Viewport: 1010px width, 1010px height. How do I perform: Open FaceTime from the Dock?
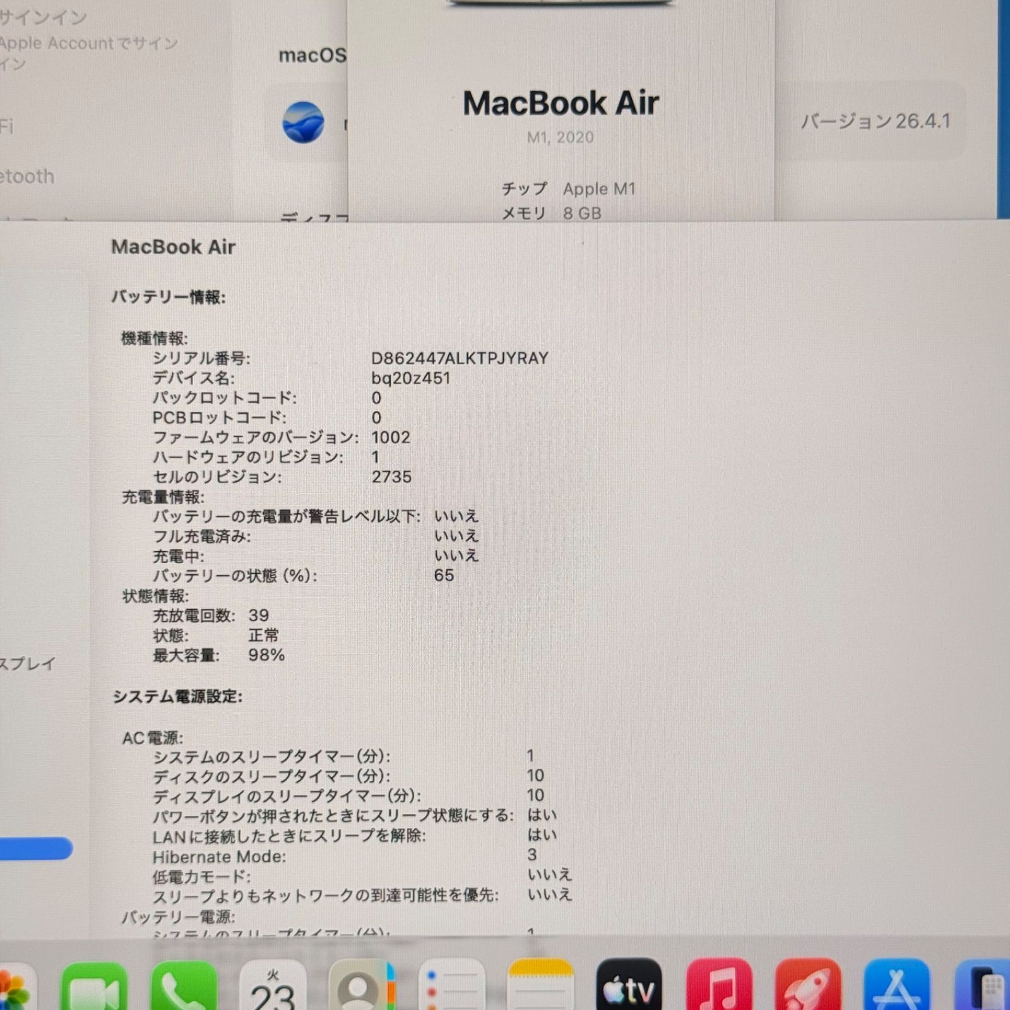pyautogui.click(x=94, y=987)
